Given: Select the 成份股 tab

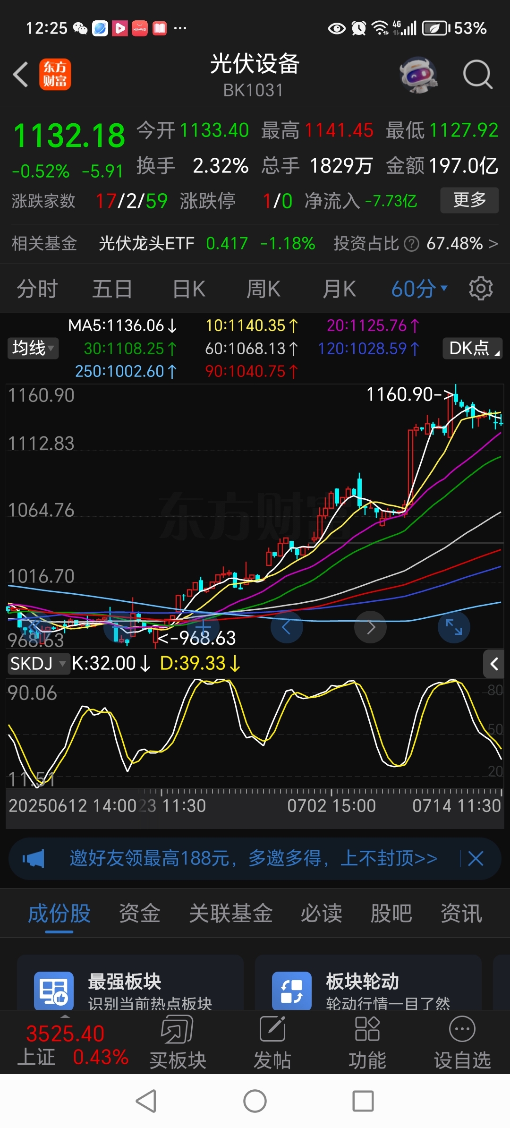Looking at the screenshot, I should [59, 914].
